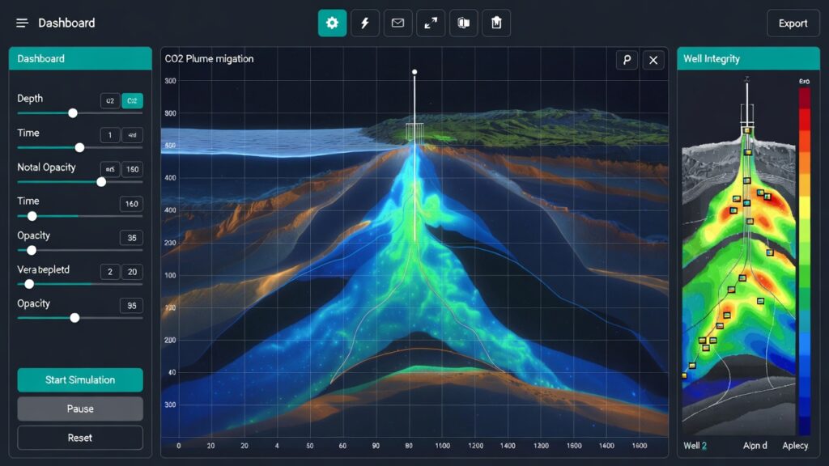Click the expand arrows fullscreen icon
829x466 pixels.
tap(431, 23)
